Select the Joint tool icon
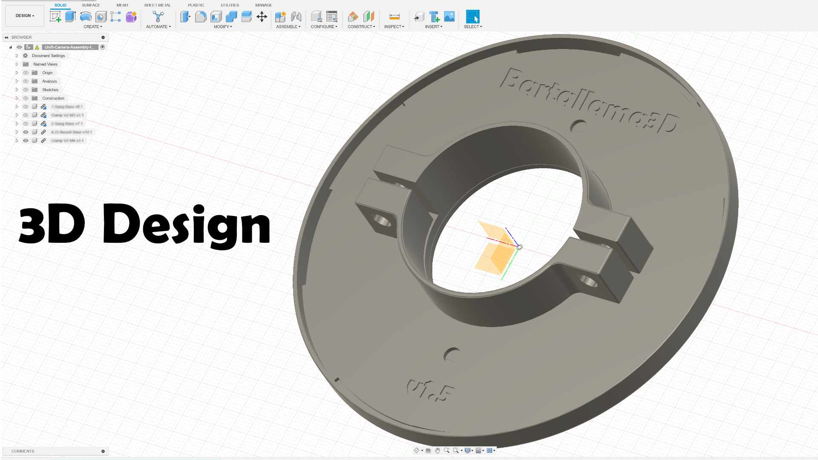 pos(296,17)
